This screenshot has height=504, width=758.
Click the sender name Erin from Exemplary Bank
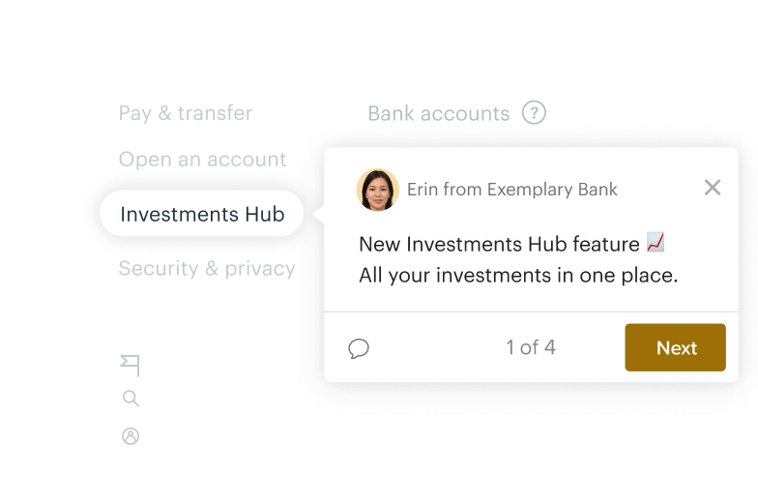coord(512,190)
